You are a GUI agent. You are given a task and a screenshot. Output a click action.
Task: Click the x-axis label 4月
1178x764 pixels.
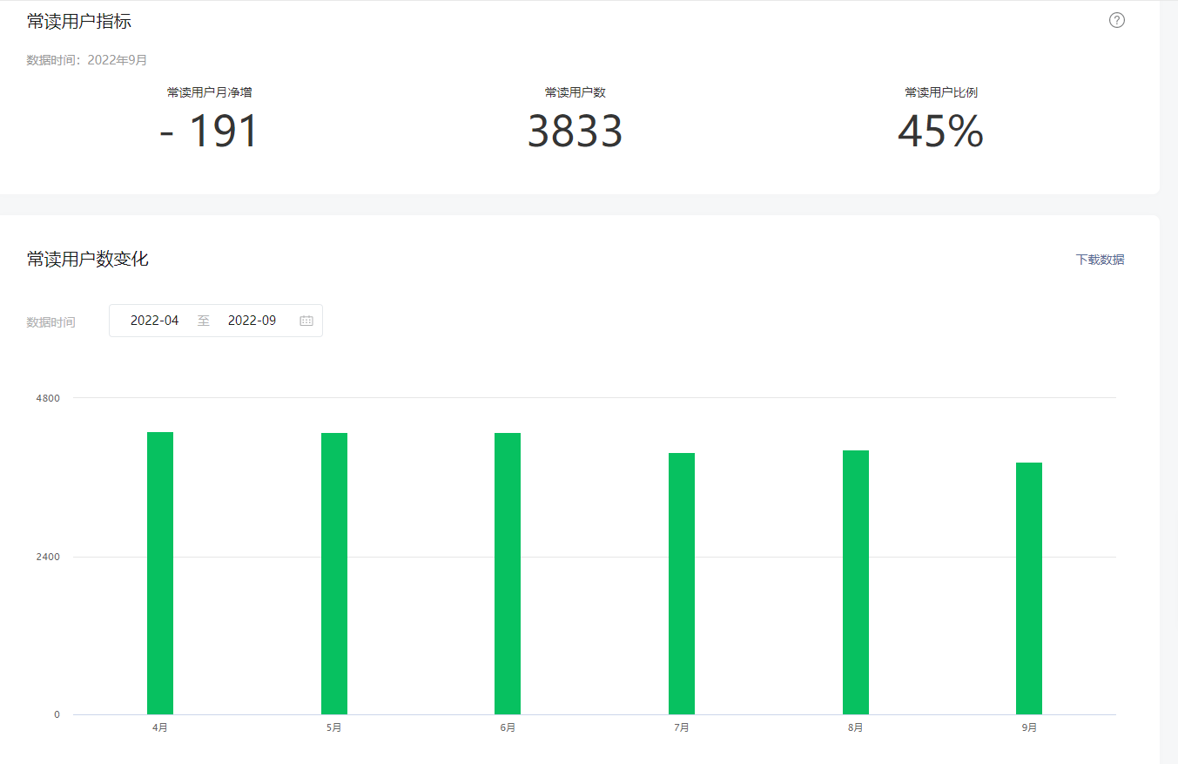pyautogui.click(x=160, y=727)
